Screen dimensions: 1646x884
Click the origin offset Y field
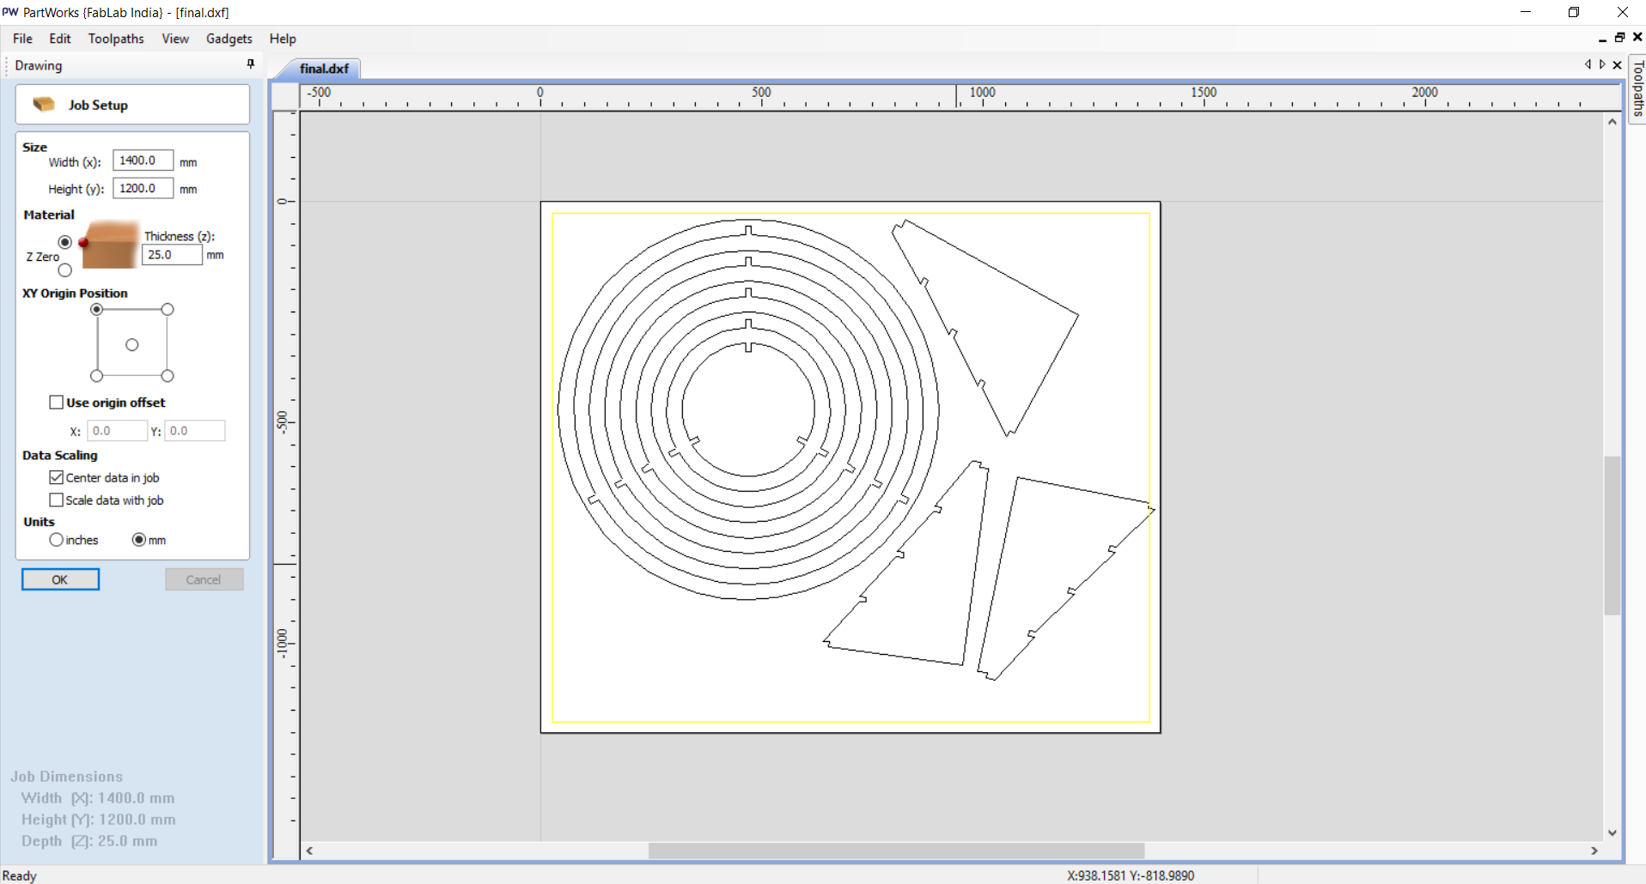click(194, 431)
